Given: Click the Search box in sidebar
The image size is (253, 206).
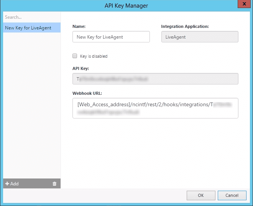Looking at the screenshot, I should pyautogui.click(x=31, y=17).
